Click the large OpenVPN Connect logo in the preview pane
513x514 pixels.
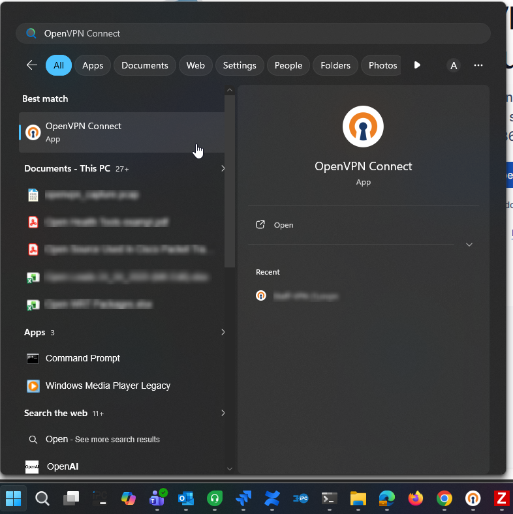pyautogui.click(x=363, y=127)
